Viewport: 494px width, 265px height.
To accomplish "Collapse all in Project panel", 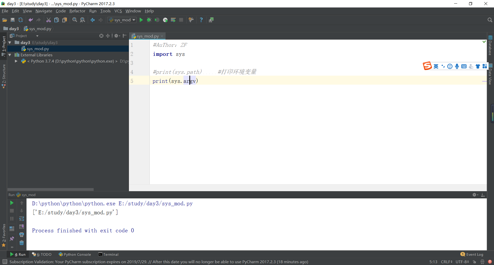I will pyautogui.click(x=108, y=36).
